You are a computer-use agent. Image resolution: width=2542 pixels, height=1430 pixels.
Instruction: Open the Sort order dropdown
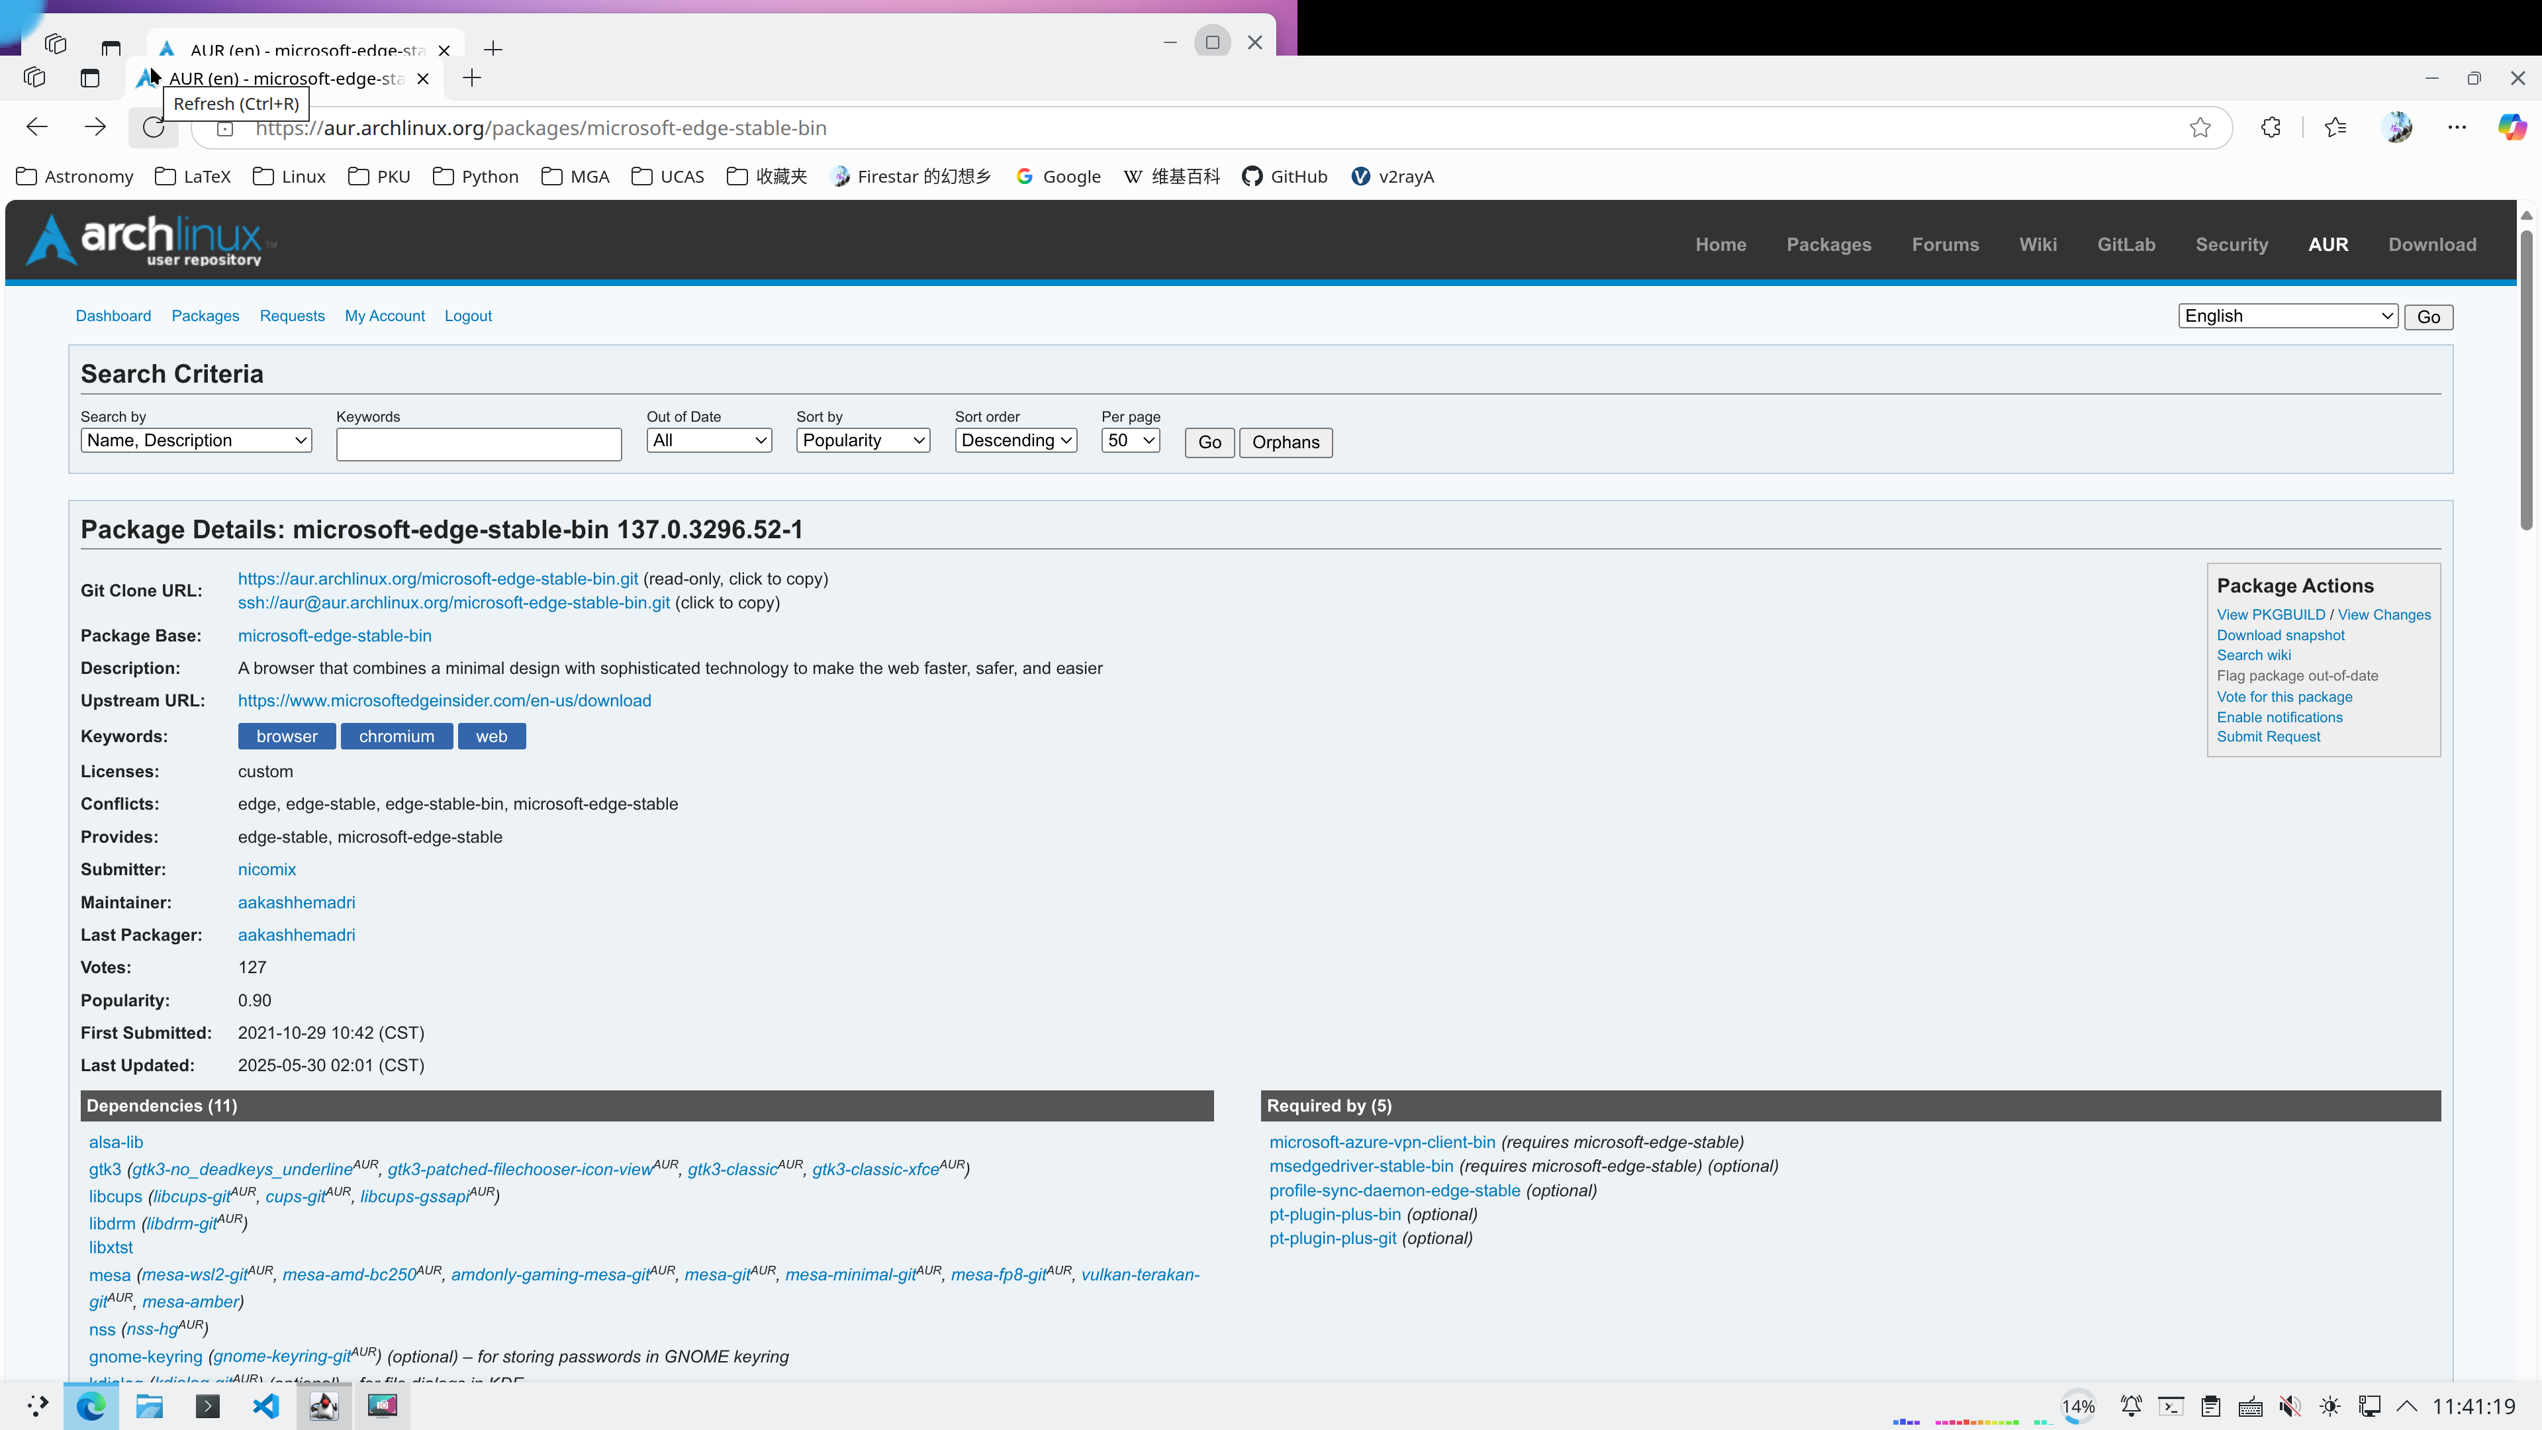(x=1015, y=440)
